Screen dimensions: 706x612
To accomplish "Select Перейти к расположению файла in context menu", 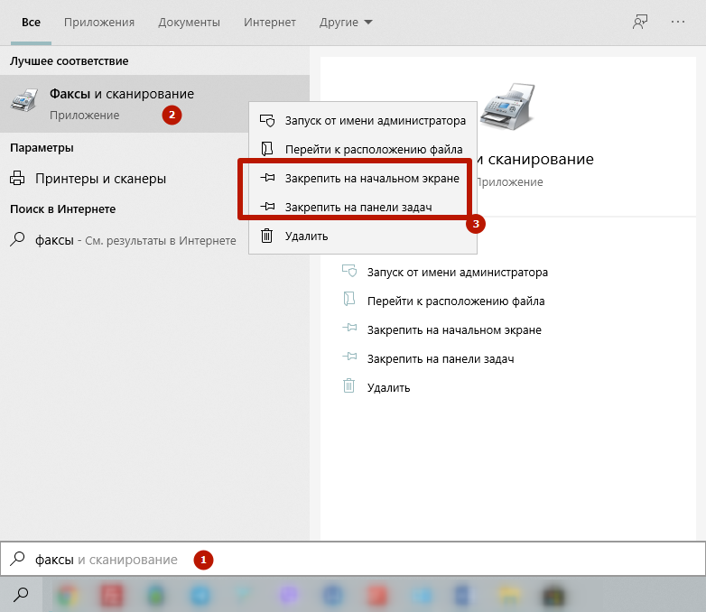I will [374, 150].
